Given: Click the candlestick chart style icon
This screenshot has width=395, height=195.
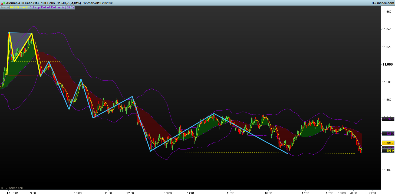Looking at the screenshot, I should coord(3,3).
